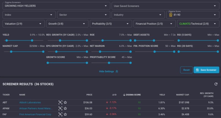
Task: Click ticker FAF
Action: pyautogui.click(x=4, y=114)
